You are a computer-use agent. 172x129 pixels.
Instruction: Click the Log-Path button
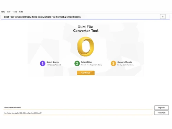pos(161,108)
